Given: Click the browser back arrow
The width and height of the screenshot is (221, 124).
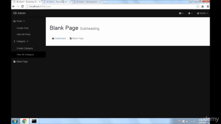Looking at the screenshot, I should 13,6.
